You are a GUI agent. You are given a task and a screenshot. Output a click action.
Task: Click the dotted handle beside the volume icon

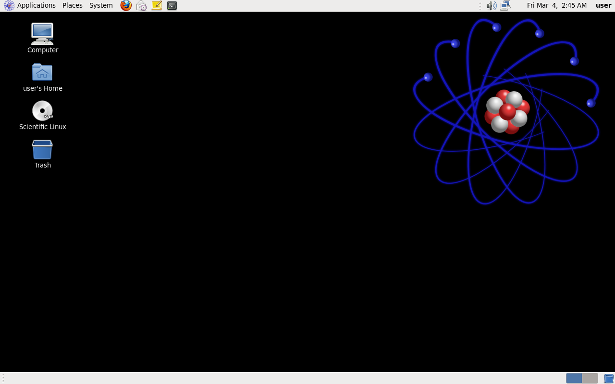click(x=480, y=6)
